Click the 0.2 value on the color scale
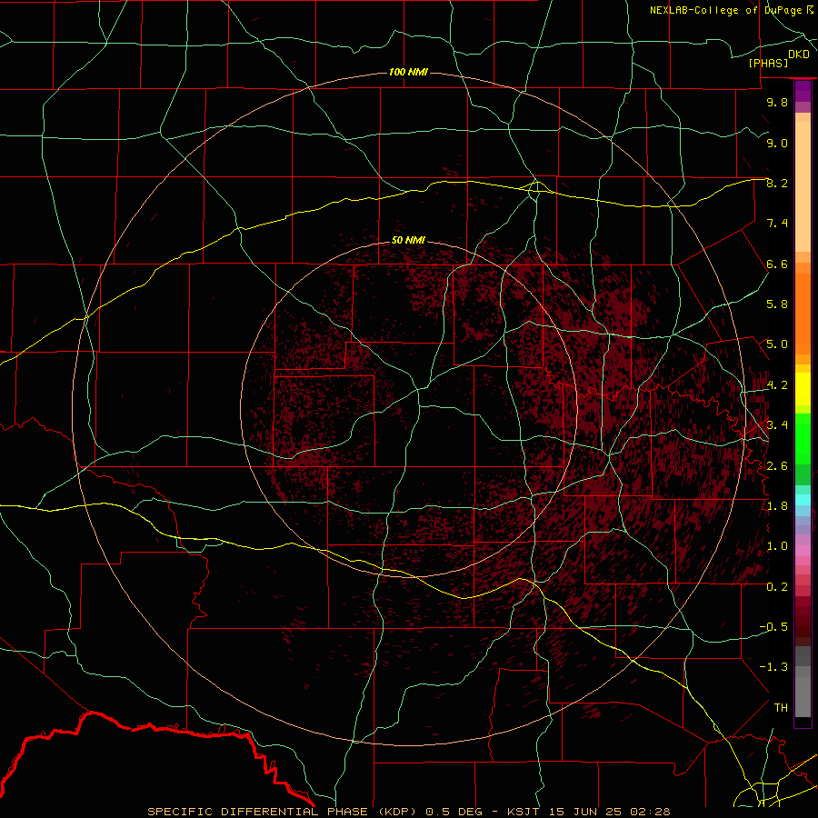818x818 pixels. click(x=777, y=587)
